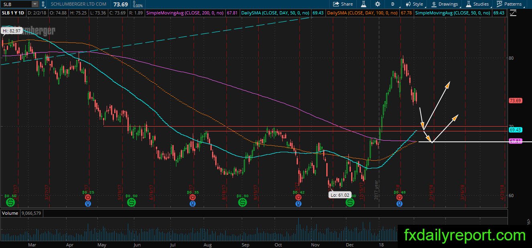Click the D: 2/2/18 date value
Screen dimensions: 532x248
(x=36, y=13)
